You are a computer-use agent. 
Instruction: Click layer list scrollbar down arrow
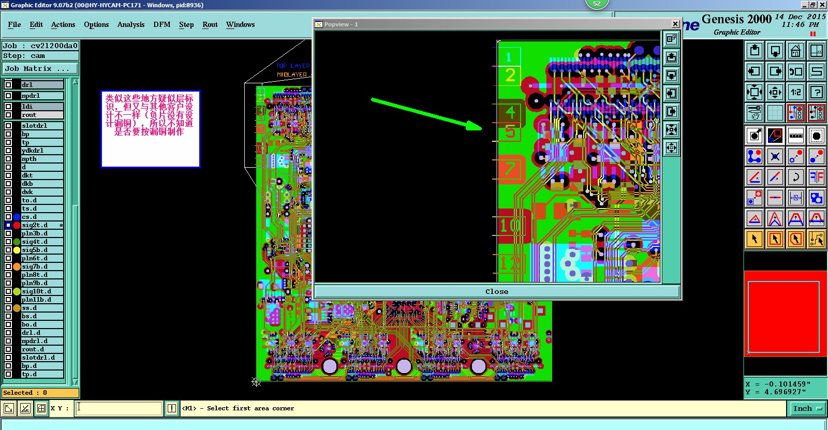(75, 382)
